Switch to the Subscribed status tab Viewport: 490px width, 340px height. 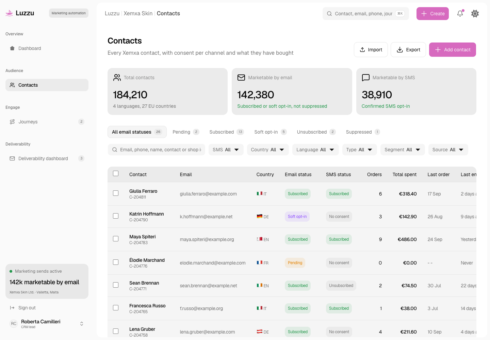pyautogui.click(x=227, y=132)
